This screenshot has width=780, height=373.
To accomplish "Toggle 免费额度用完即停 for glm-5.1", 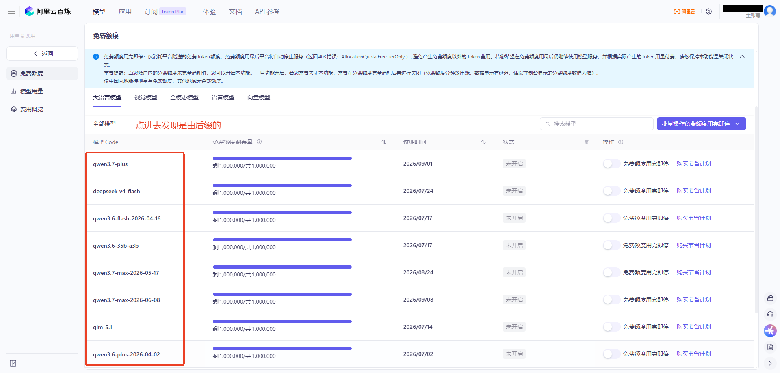I will click(x=611, y=327).
